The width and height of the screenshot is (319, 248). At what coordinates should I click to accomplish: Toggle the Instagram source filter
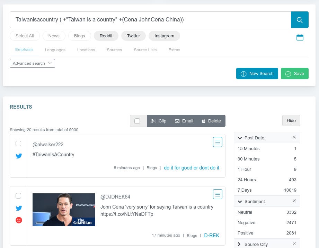point(165,36)
